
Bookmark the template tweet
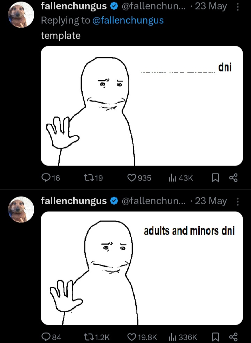click(215, 178)
